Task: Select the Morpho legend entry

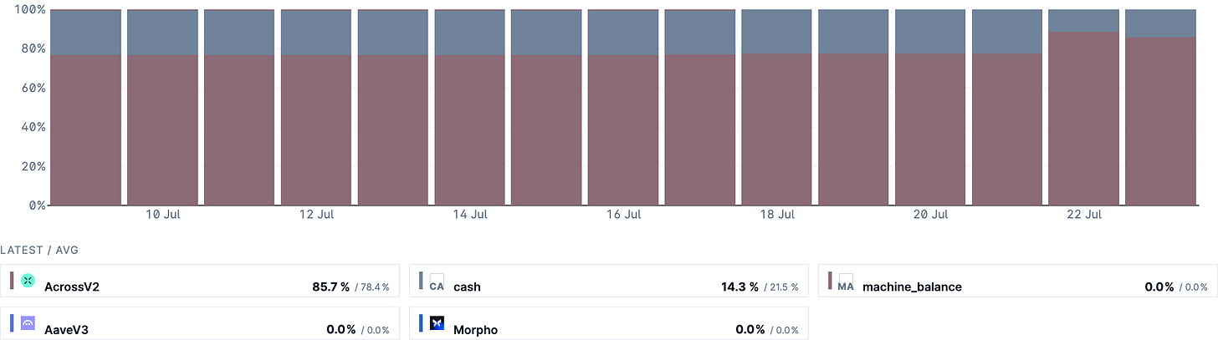Action: click(x=610, y=323)
